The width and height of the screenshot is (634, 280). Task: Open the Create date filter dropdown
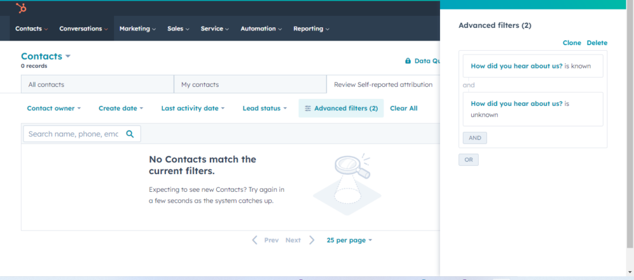point(120,108)
